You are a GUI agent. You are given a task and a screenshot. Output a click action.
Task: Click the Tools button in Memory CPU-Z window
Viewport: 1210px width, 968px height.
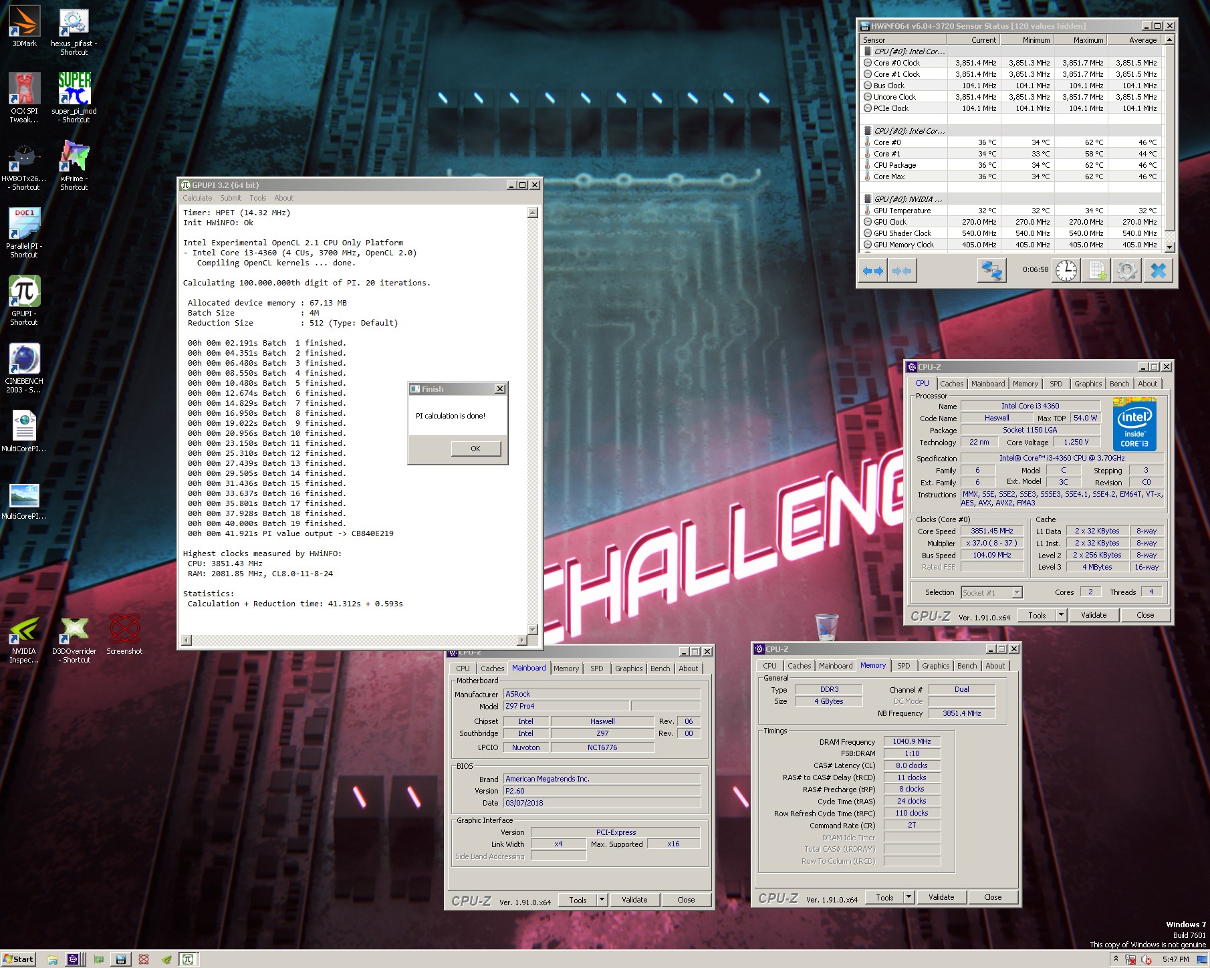[884, 897]
